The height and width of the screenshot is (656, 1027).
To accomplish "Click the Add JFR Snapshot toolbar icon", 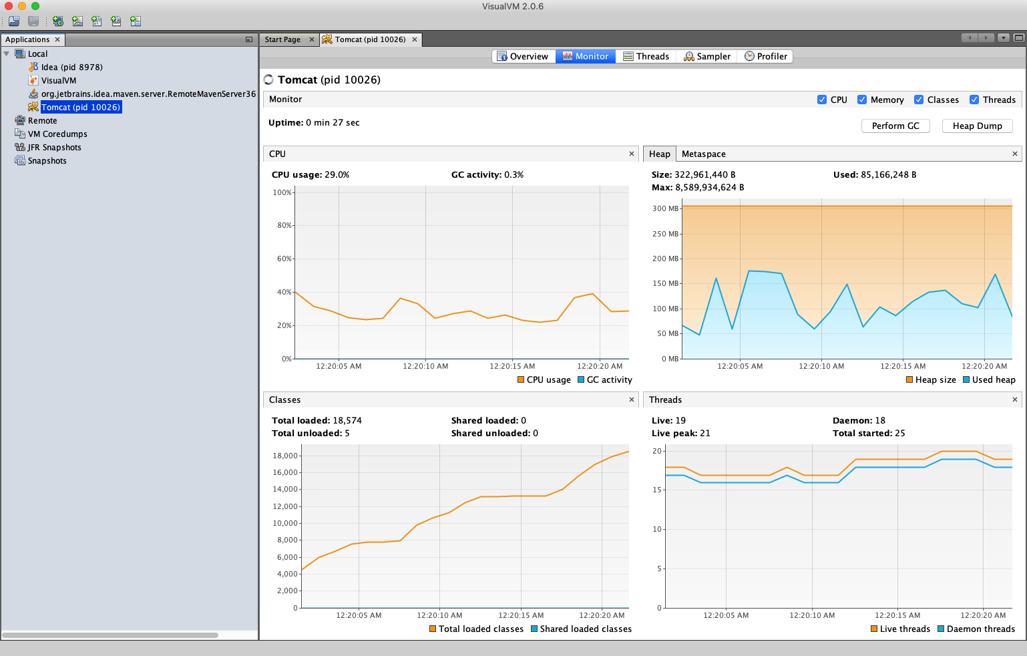I will (116, 21).
